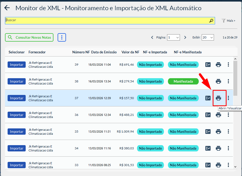Click Importar for invoice 38

(17, 81)
